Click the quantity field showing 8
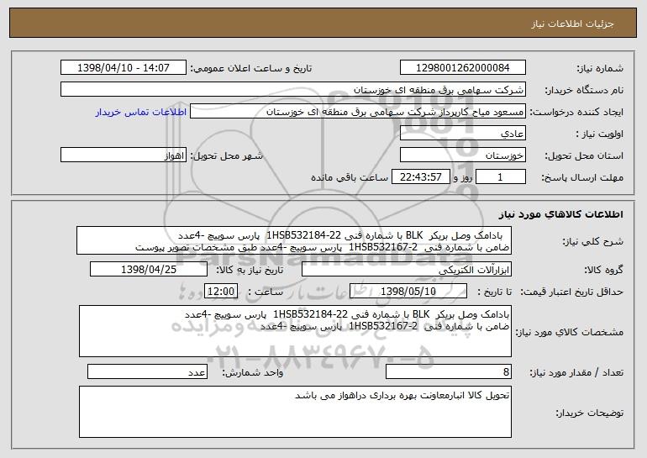This screenshot has height=458, width=647. click(x=449, y=371)
